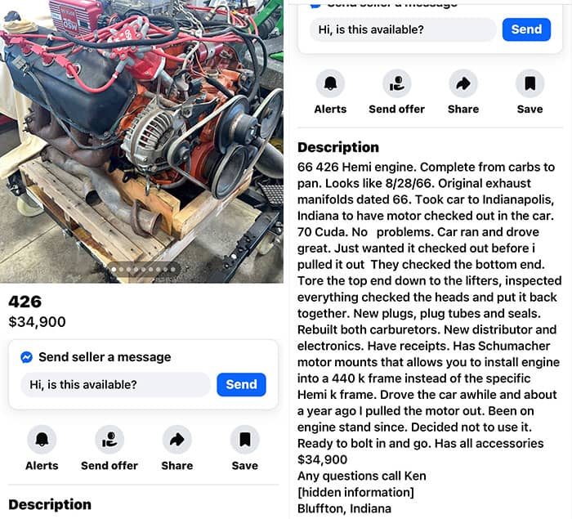This screenshot has height=519, width=572.
Task: Open Send offer above the full description text
Action: [x=397, y=83]
